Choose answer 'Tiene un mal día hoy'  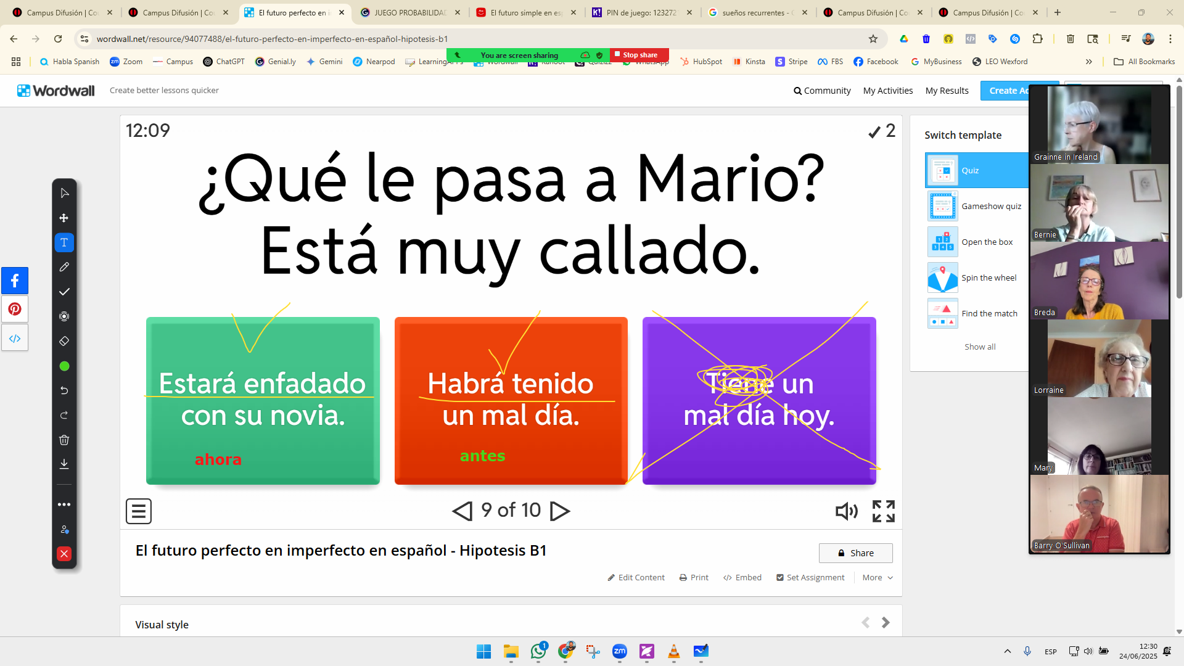click(x=759, y=401)
